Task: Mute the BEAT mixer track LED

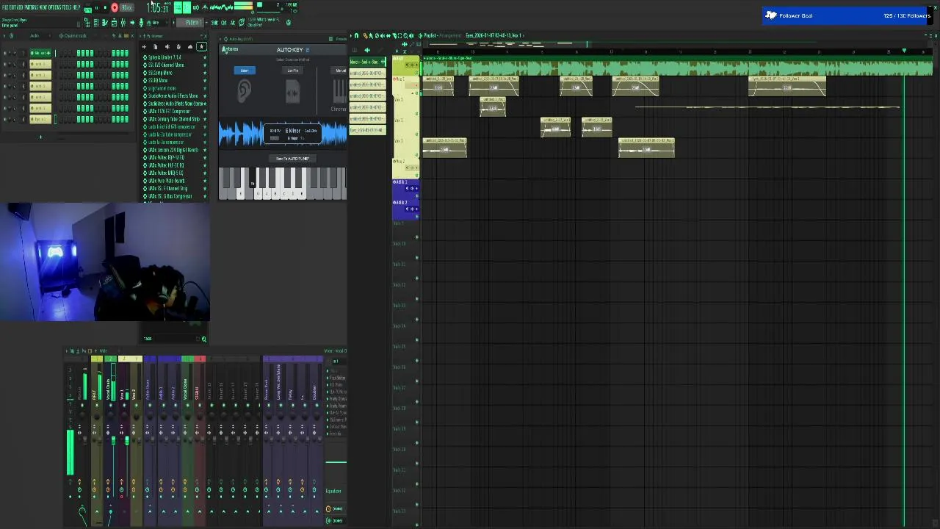Action: (x=97, y=406)
